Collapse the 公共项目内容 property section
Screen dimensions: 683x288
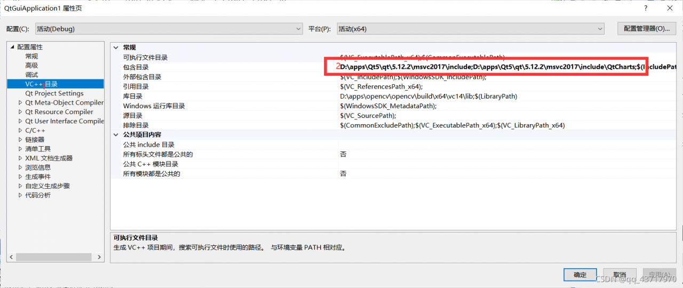116,135
